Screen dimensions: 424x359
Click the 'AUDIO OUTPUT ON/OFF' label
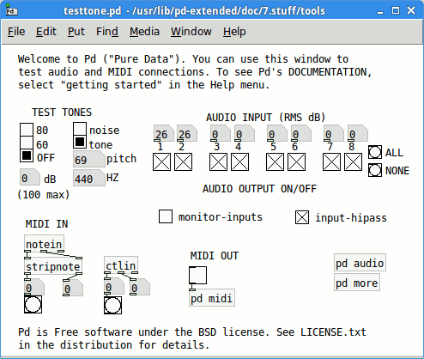260,189
